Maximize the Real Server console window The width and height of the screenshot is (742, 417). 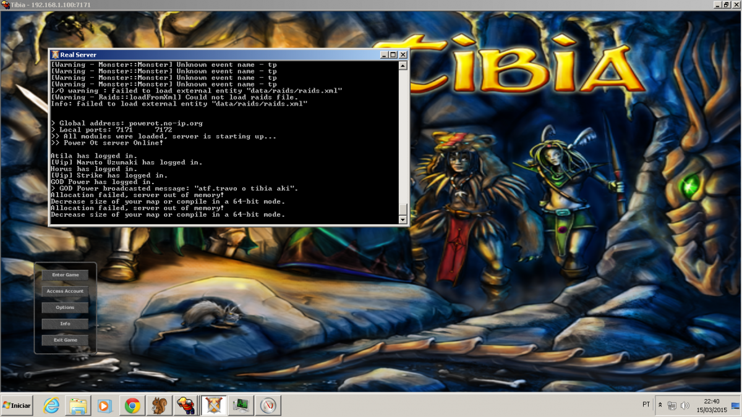tap(393, 55)
